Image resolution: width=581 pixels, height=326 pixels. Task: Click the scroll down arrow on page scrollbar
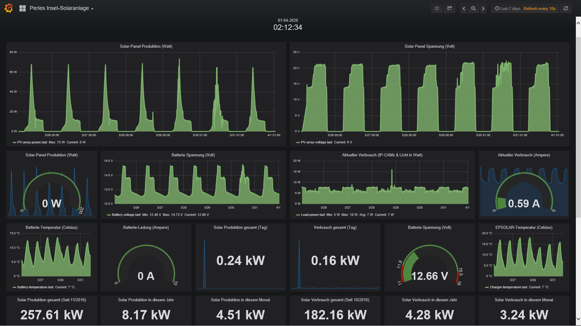(x=578, y=319)
